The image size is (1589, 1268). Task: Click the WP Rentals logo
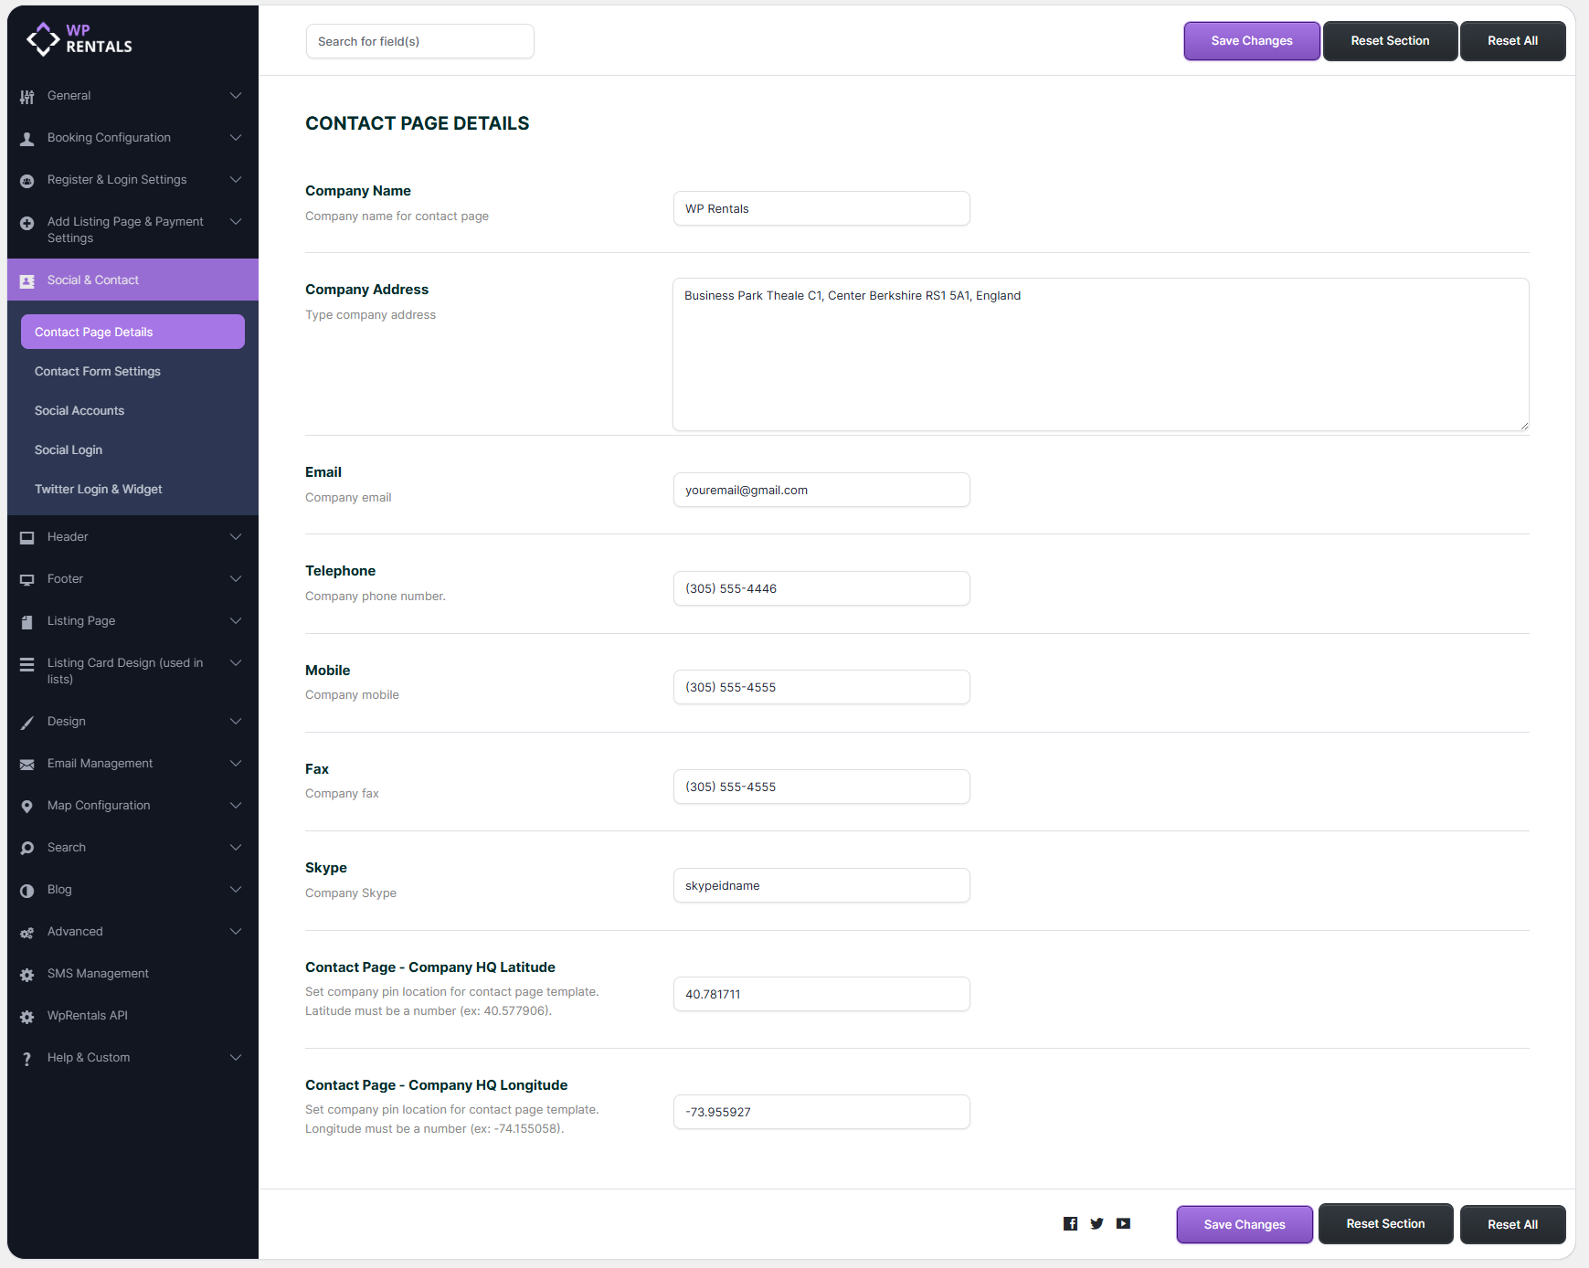pyautogui.click(x=79, y=39)
